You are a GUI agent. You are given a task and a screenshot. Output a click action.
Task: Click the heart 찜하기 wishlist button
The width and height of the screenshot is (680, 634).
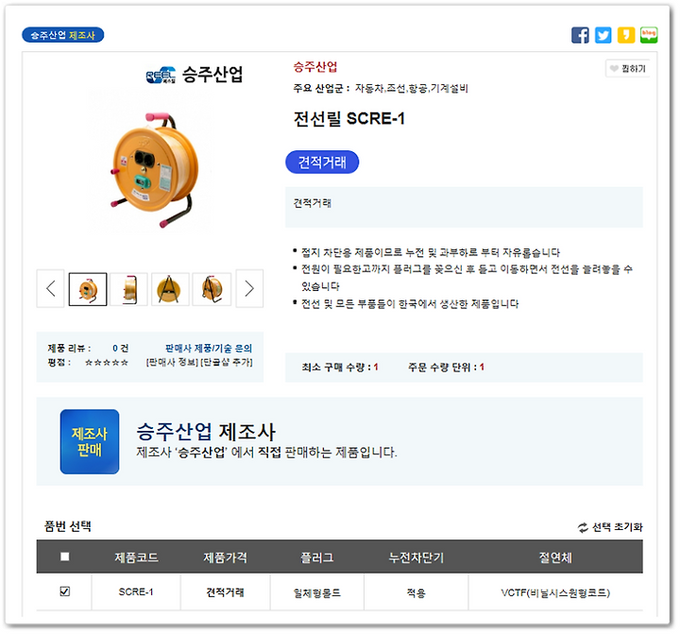click(627, 69)
